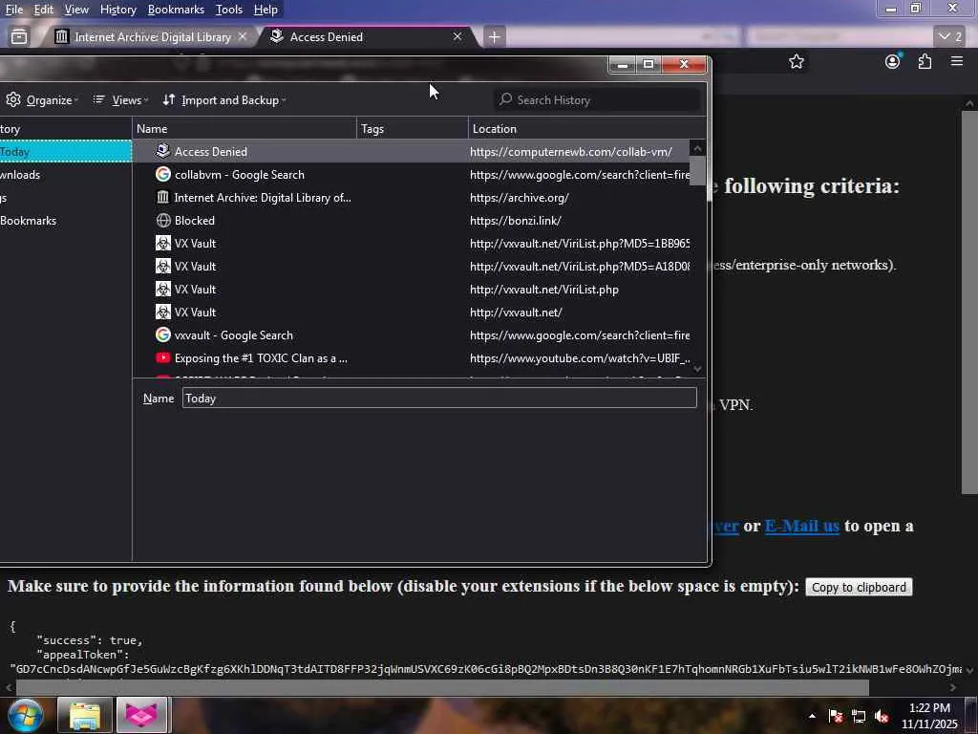Select the youtube.com/watch location text
The image size is (978, 734).
580,358
